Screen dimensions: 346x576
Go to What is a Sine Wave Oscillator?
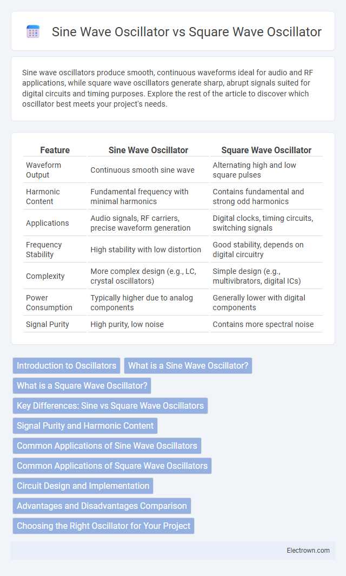188,365
